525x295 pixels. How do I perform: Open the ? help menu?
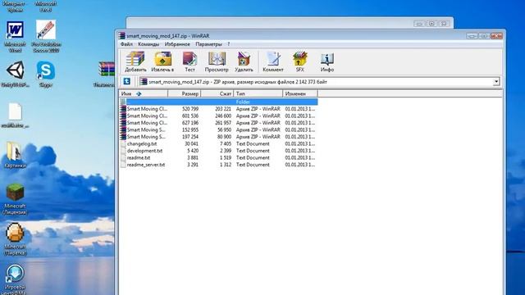click(x=229, y=44)
